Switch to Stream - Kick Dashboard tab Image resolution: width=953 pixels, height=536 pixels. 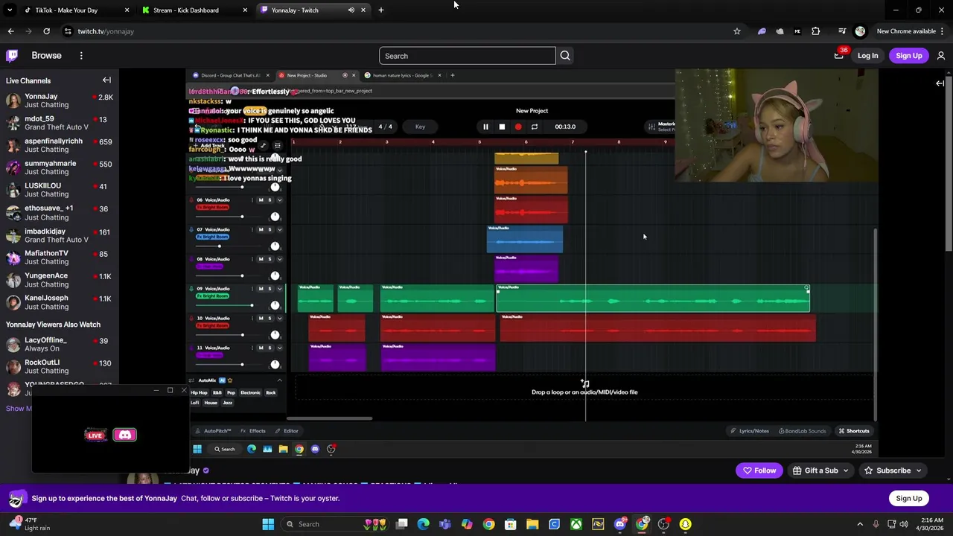coord(195,10)
